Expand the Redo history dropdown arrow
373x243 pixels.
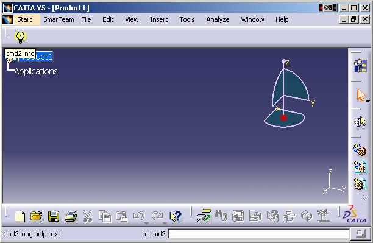[x=165, y=224]
